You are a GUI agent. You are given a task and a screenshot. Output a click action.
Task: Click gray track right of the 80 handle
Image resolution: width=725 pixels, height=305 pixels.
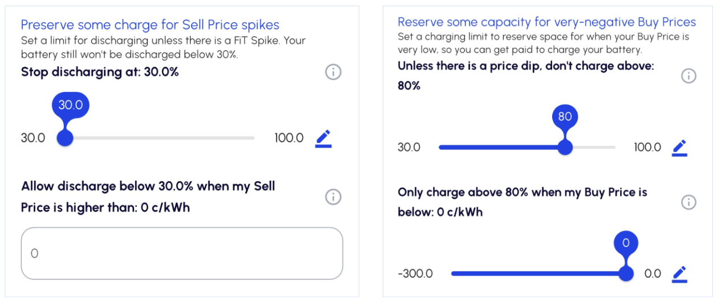[593, 147]
